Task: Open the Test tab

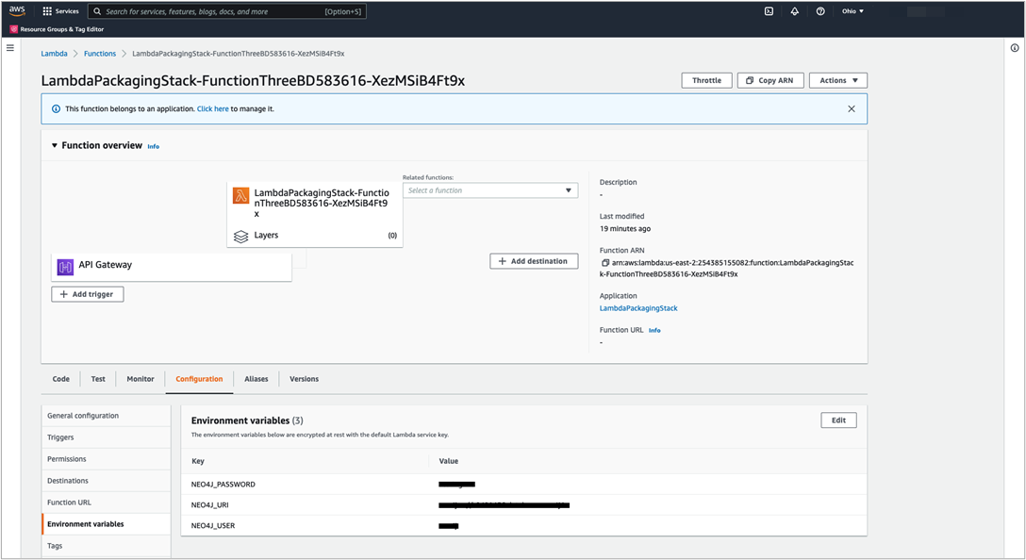Action: point(98,379)
